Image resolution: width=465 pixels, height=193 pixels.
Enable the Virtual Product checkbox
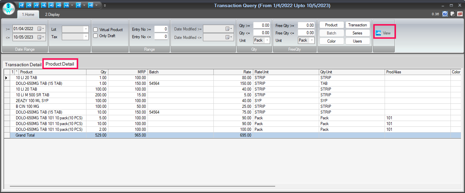96,30
